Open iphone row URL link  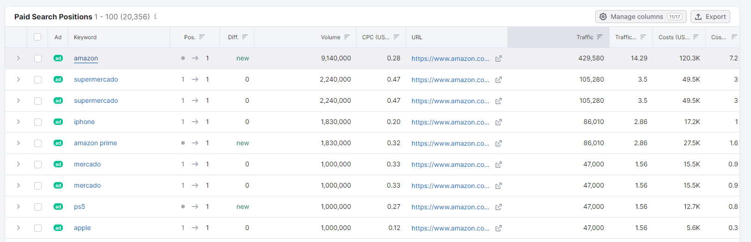click(x=450, y=122)
